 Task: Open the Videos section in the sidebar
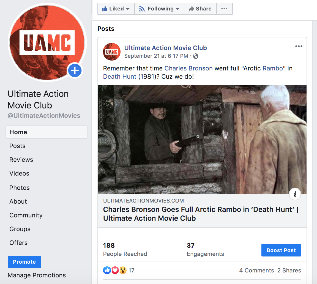click(19, 173)
